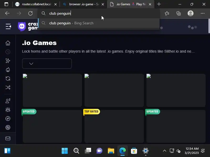Open the browser Favorites list

tap(167, 13)
